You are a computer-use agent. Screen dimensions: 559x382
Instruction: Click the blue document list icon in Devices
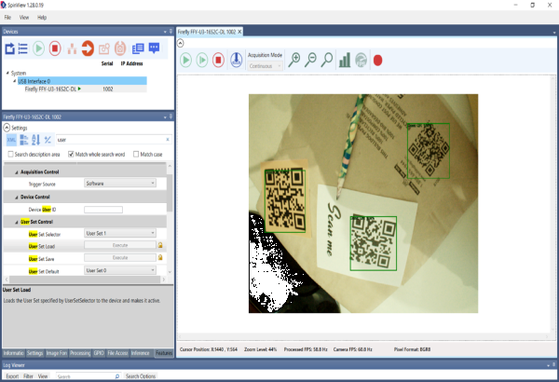pos(138,48)
